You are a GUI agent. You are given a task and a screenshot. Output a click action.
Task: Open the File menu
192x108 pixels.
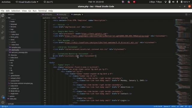[x=2, y=11]
